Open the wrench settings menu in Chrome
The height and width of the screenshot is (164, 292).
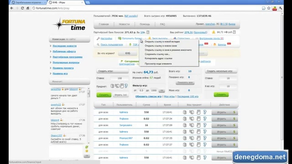pos(281,8)
